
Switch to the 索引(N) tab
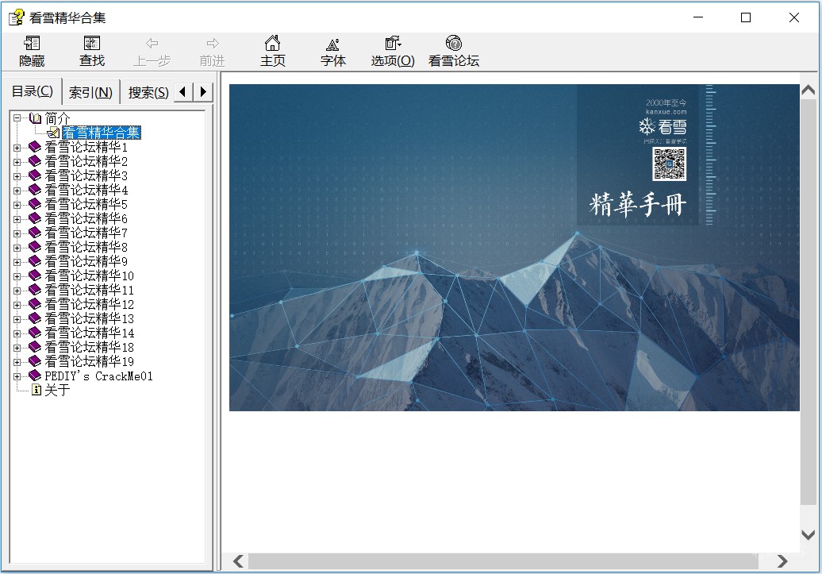(90, 93)
